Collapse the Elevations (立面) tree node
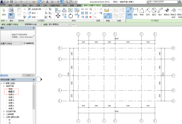This screenshot has height=124, width=182. point(4,117)
